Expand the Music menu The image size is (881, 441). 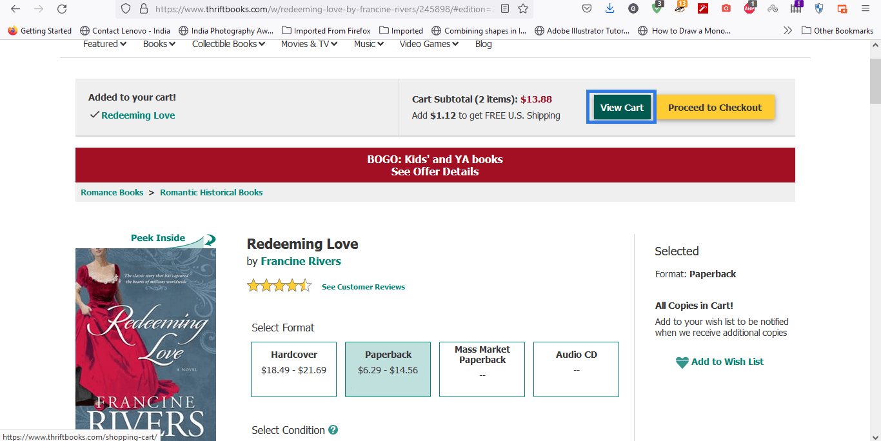tap(369, 44)
